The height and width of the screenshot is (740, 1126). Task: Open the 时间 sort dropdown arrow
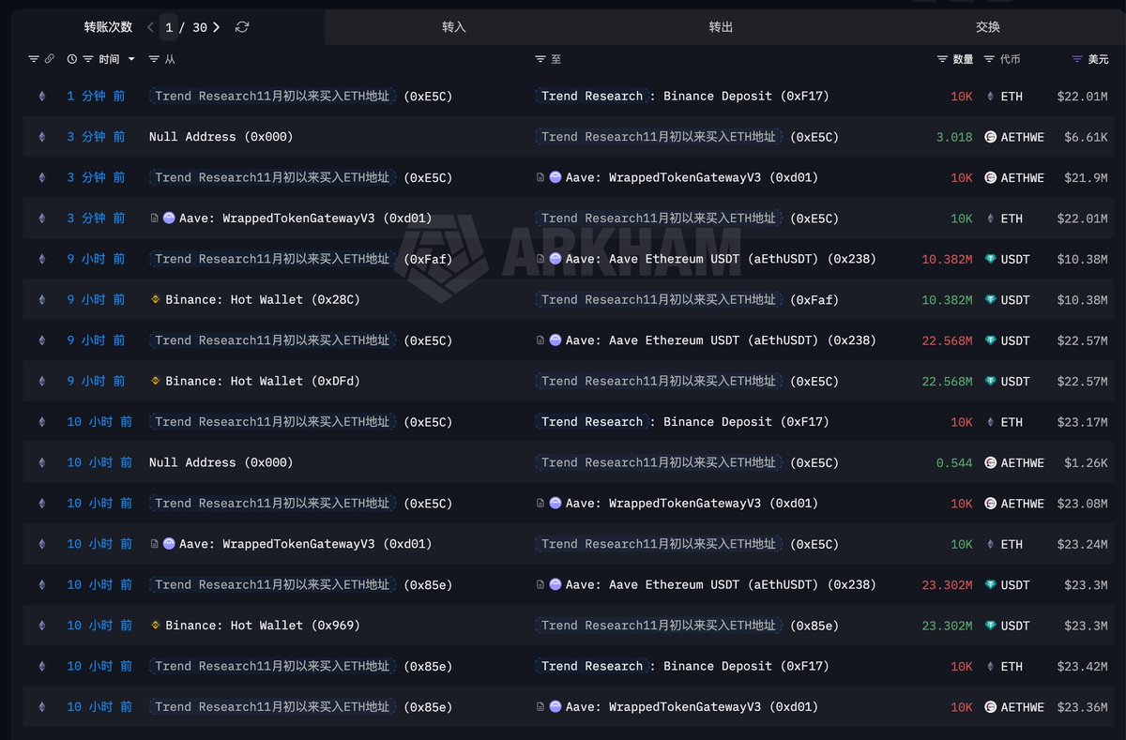point(131,59)
